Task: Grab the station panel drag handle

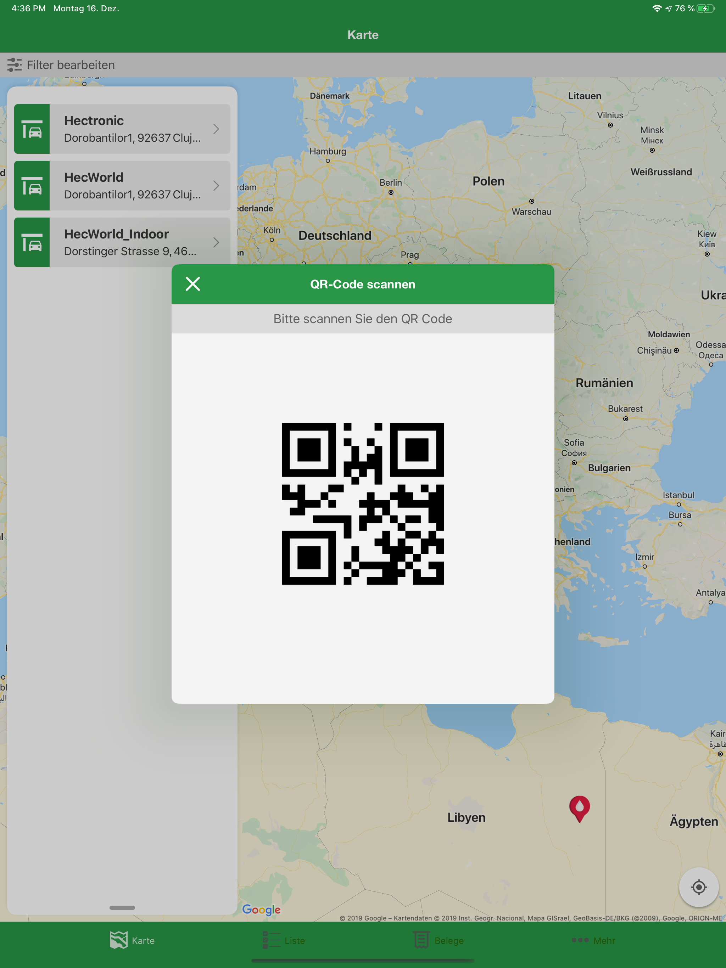Action: coord(122,908)
